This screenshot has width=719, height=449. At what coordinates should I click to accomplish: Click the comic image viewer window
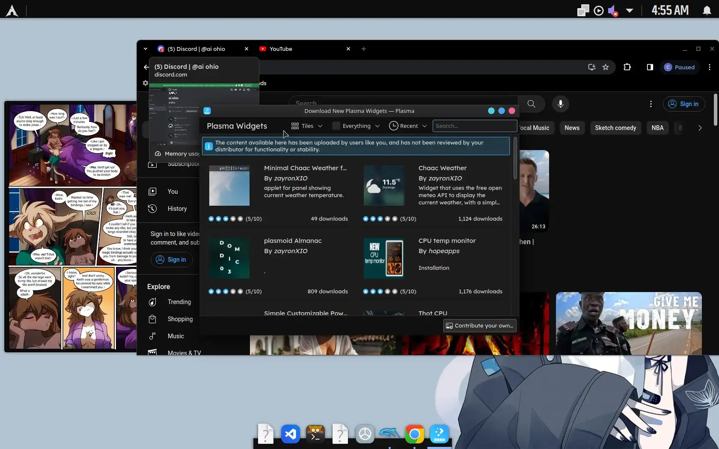[x=71, y=227]
